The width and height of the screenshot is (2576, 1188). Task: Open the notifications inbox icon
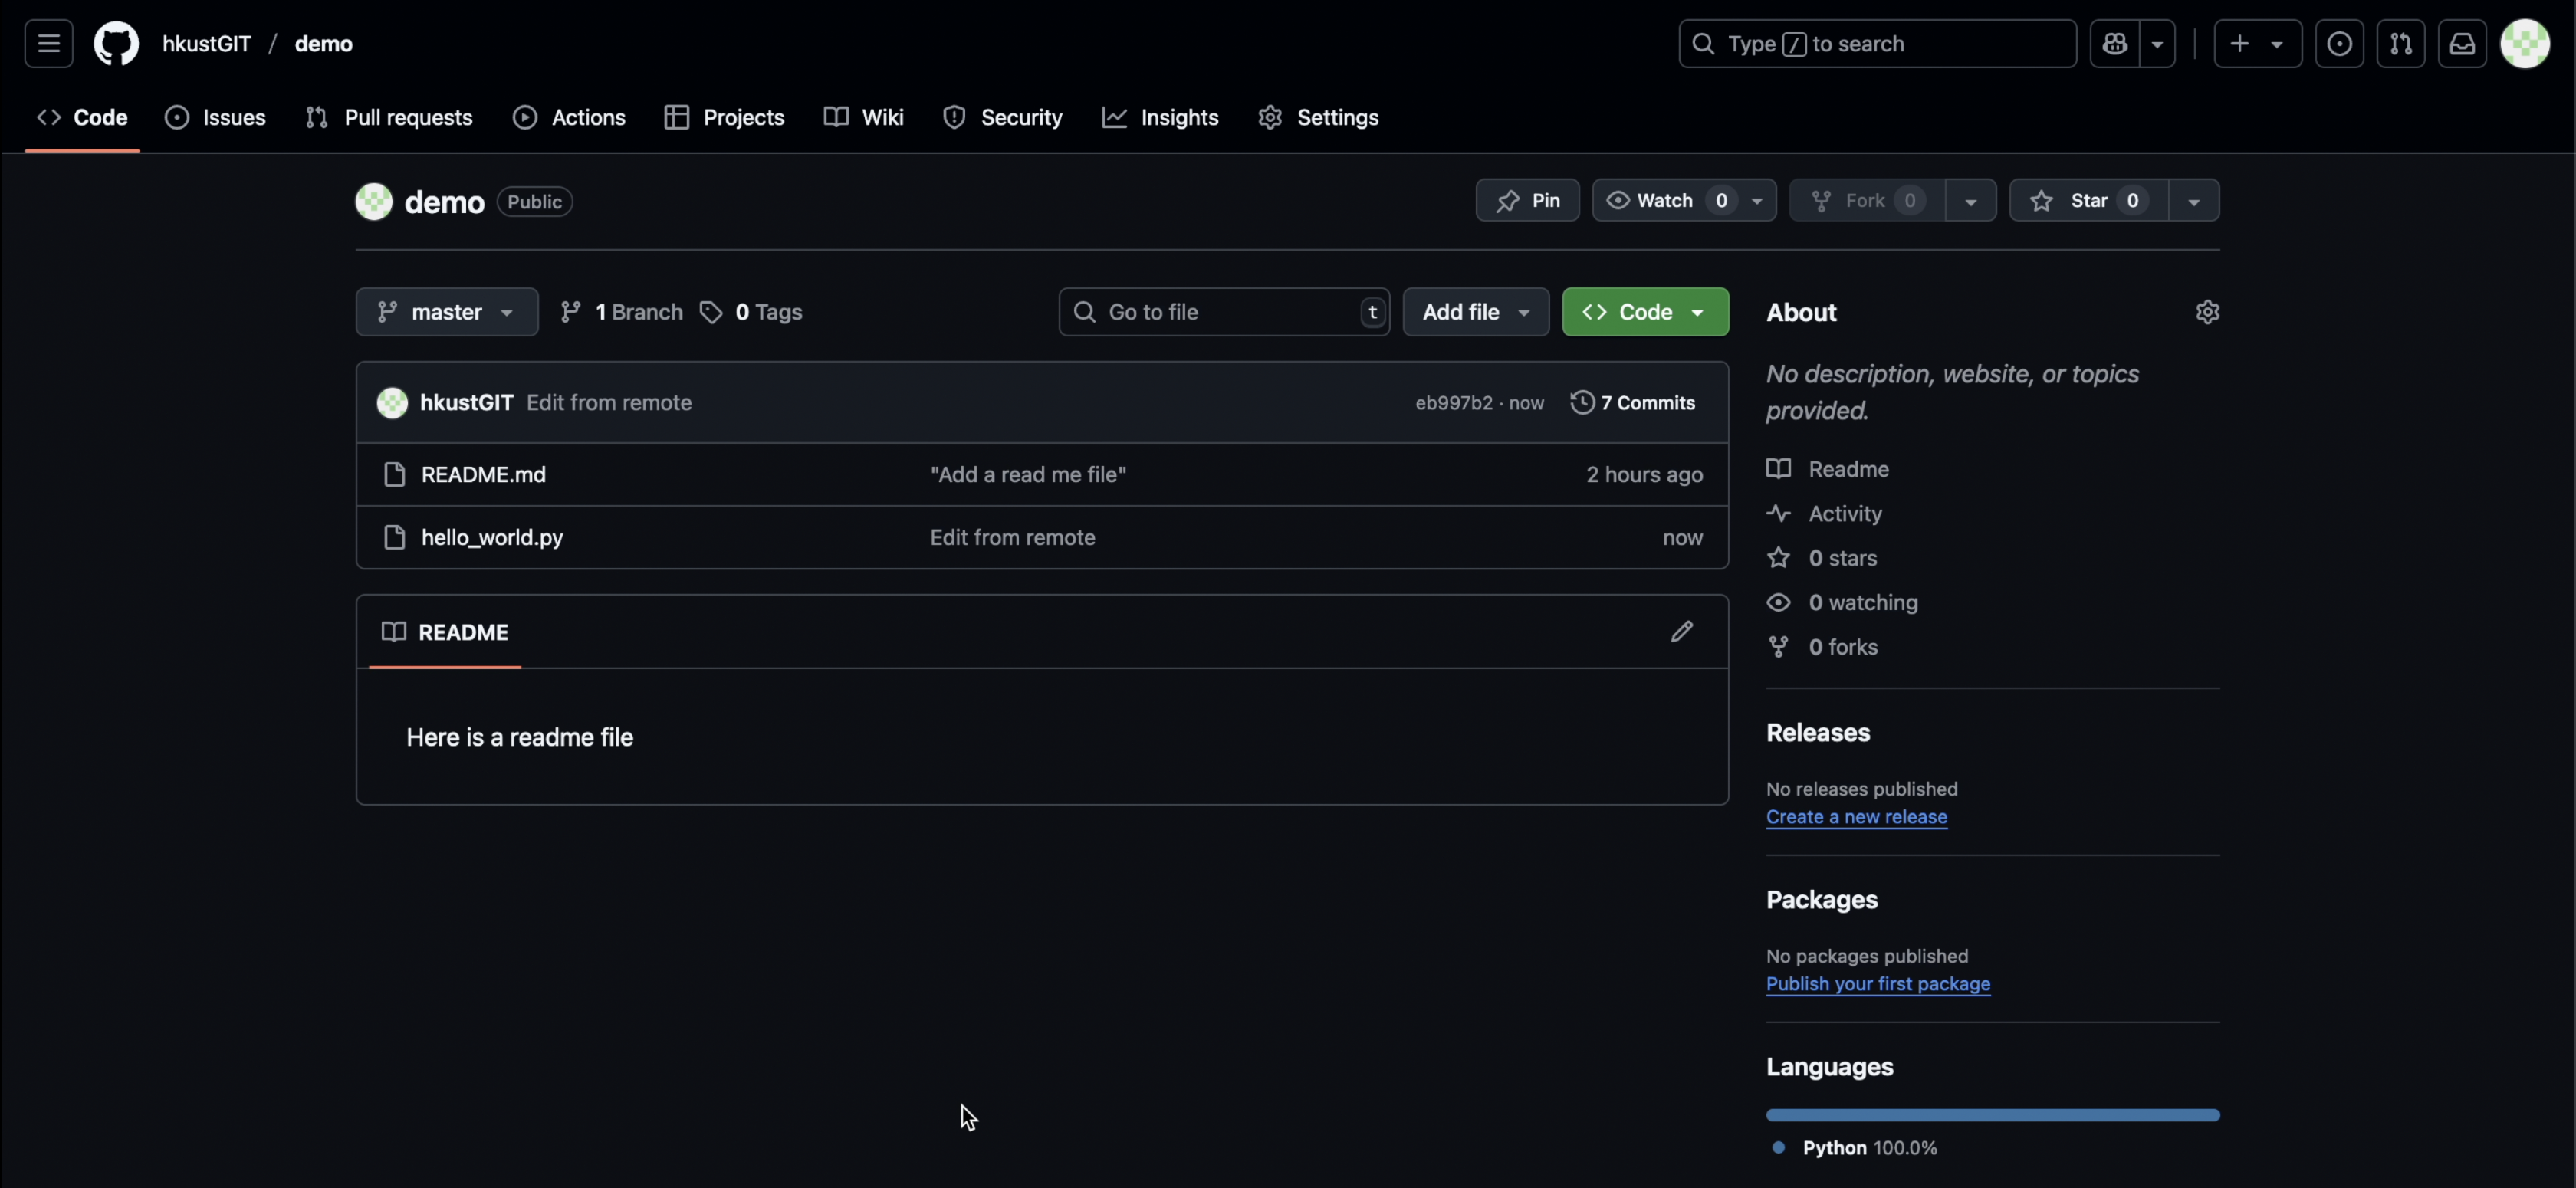click(x=2461, y=44)
